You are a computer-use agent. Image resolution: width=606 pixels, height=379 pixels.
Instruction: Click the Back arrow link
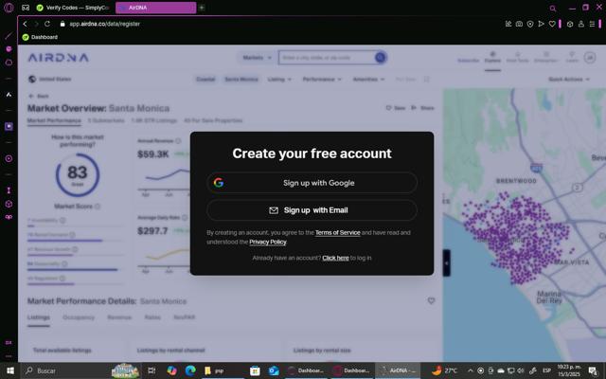pos(39,96)
